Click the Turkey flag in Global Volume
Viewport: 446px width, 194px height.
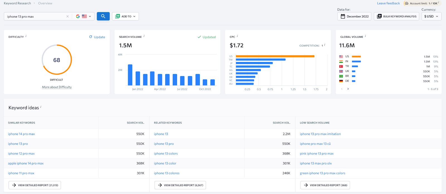(x=341, y=66)
